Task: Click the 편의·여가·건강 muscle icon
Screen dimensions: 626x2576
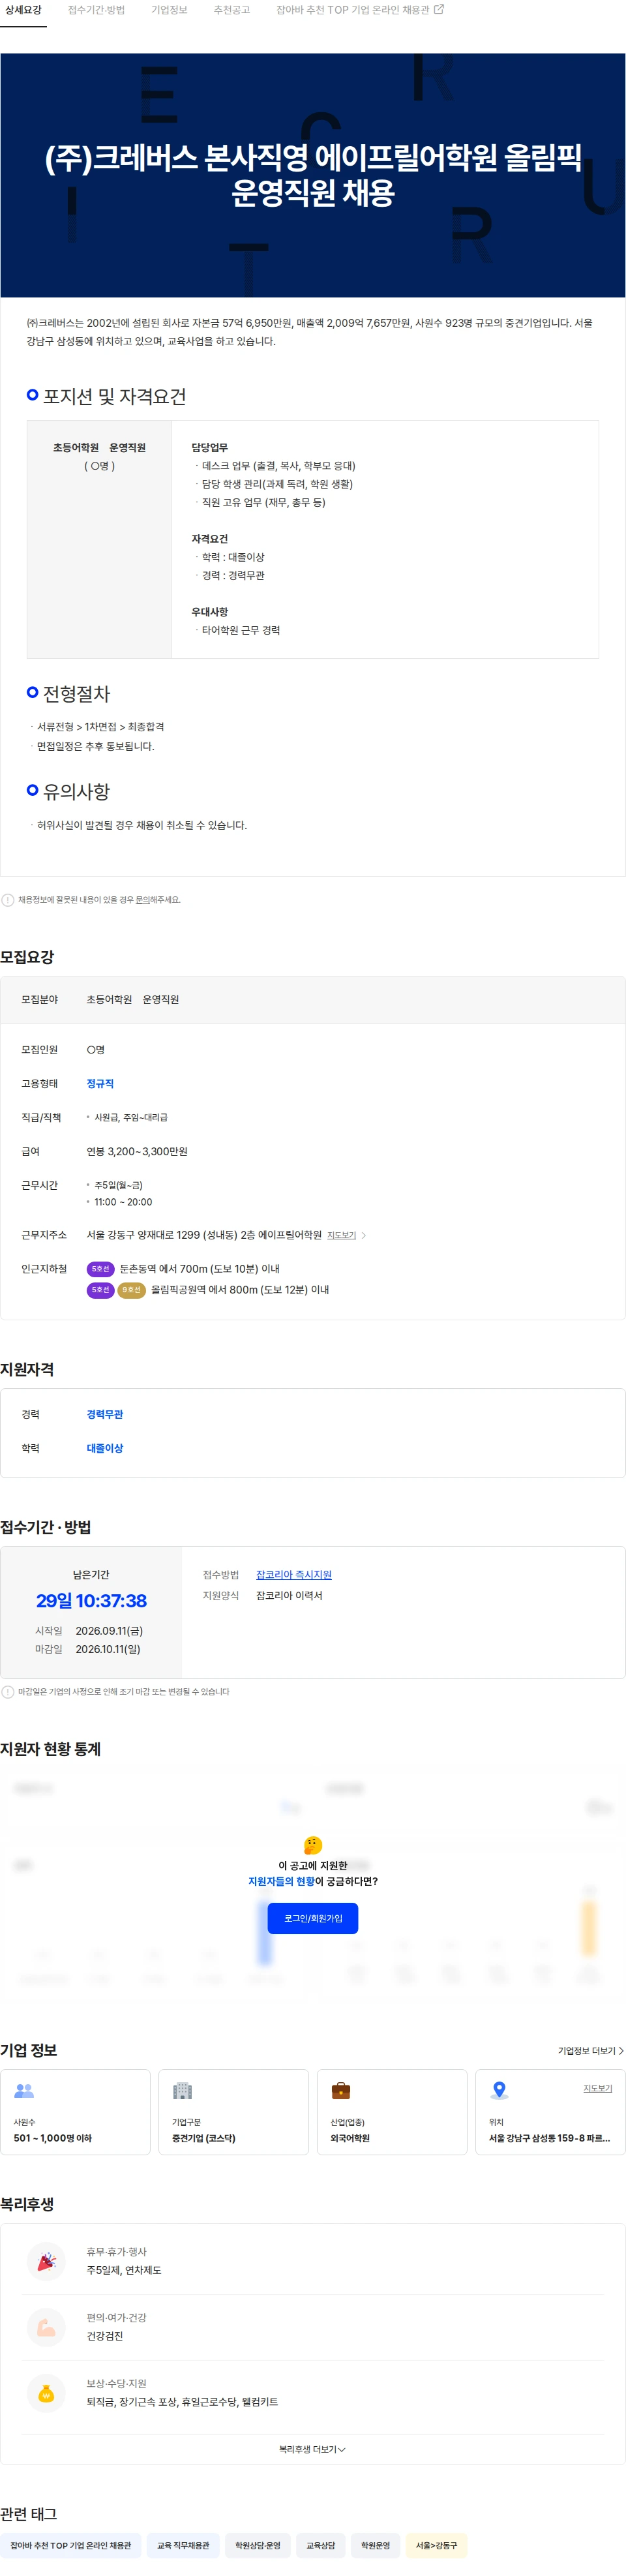Action: [46, 2327]
